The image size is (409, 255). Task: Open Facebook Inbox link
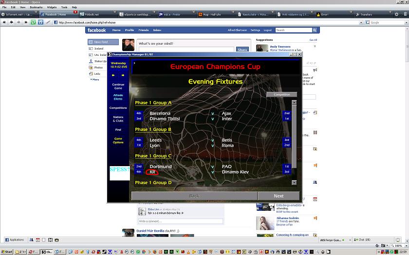pos(157,30)
